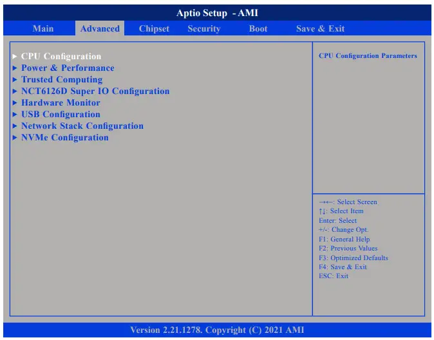Viewport: 434px width, 340px height.
Task: Select the Advanced tab
Action: click(100, 28)
